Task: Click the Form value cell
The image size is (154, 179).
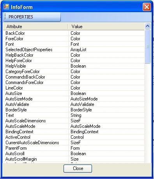Action: coord(106,148)
